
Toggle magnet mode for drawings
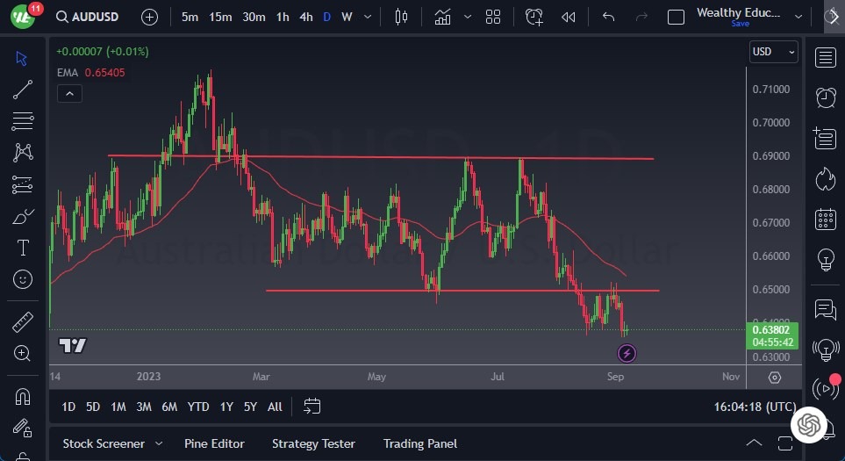tap(23, 397)
